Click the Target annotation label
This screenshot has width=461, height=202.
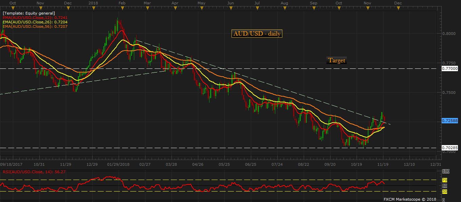tap(337, 60)
